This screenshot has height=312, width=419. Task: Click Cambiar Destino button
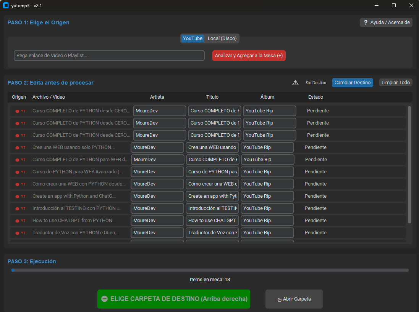[x=352, y=83]
